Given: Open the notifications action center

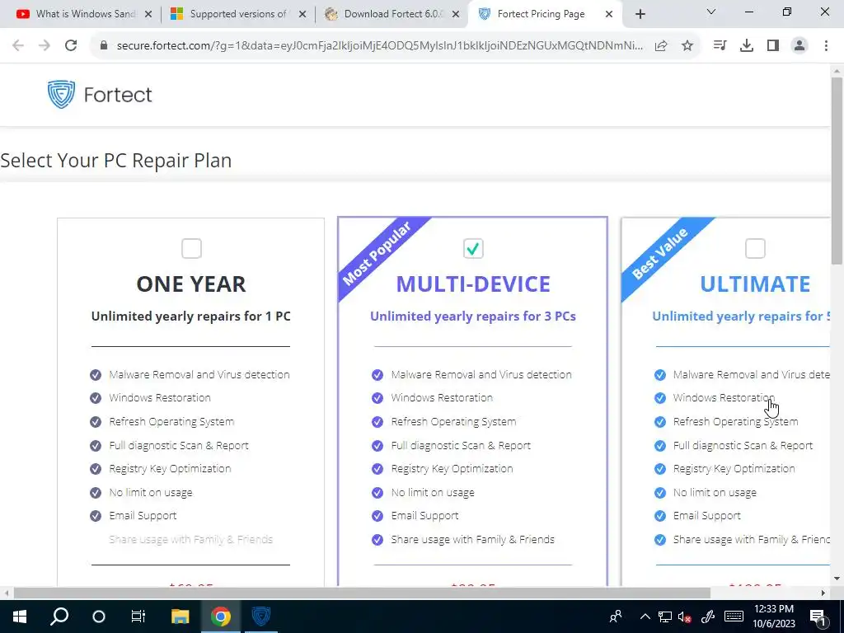Looking at the screenshot, I should [818, 617].
